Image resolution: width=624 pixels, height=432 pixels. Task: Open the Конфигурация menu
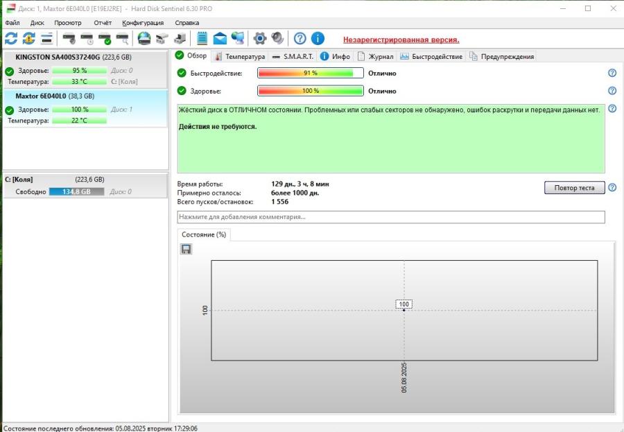143,23
